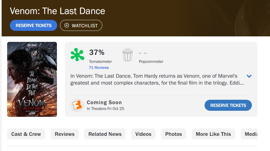Add movie to Watchlist
The image size is (270, 151).
[x=81, y=25]
